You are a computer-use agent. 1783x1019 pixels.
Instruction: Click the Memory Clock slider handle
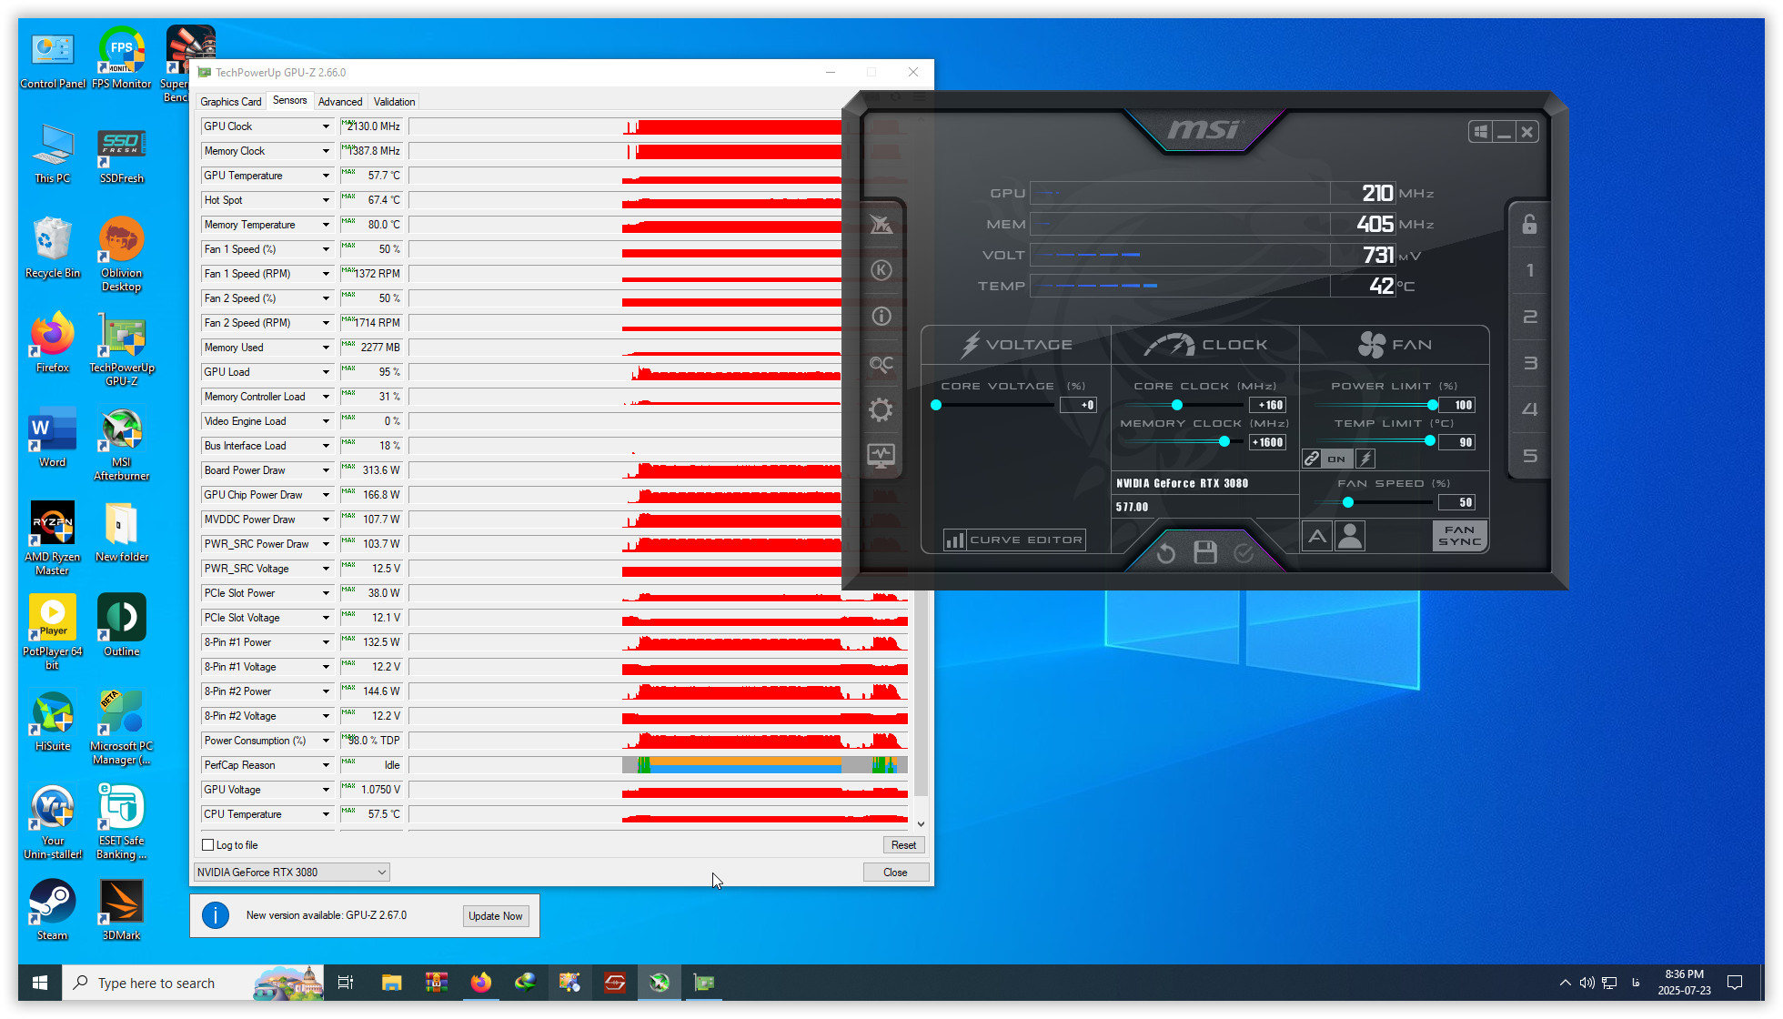[x=1224, y=442]
